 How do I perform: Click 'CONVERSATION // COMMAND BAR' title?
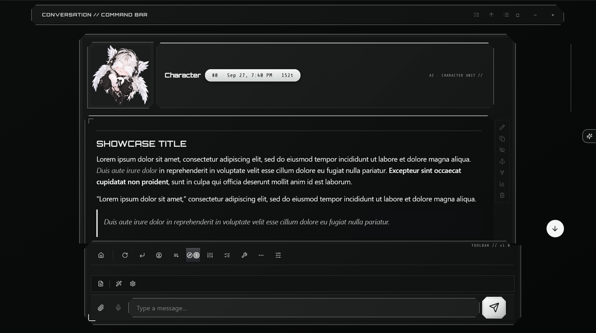(x=95, y=15)
